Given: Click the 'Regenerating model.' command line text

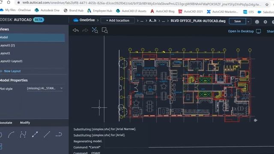Looking at the screenshot, I should coord(88,141).
